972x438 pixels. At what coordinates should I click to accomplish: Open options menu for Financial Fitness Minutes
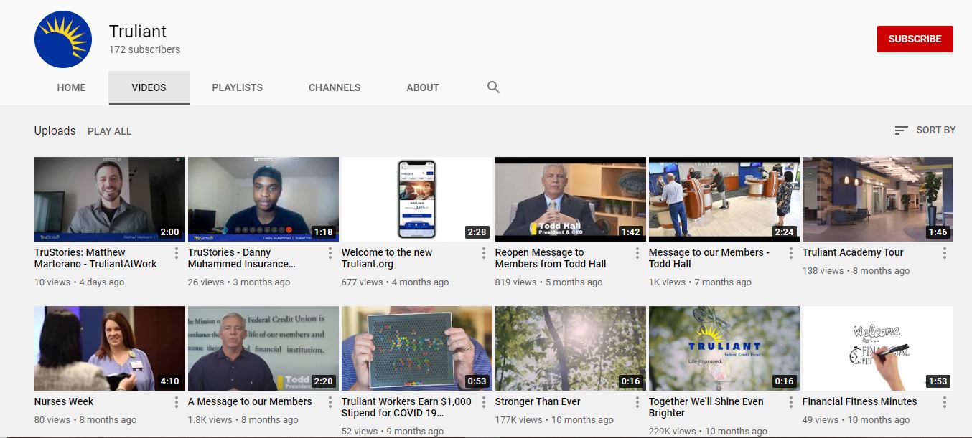coord(945,402)
